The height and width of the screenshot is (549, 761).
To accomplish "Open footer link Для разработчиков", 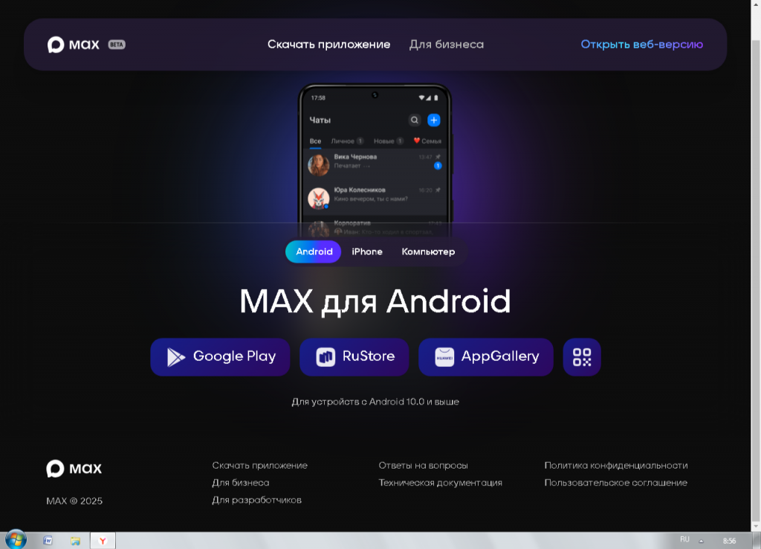I will 256,500.
